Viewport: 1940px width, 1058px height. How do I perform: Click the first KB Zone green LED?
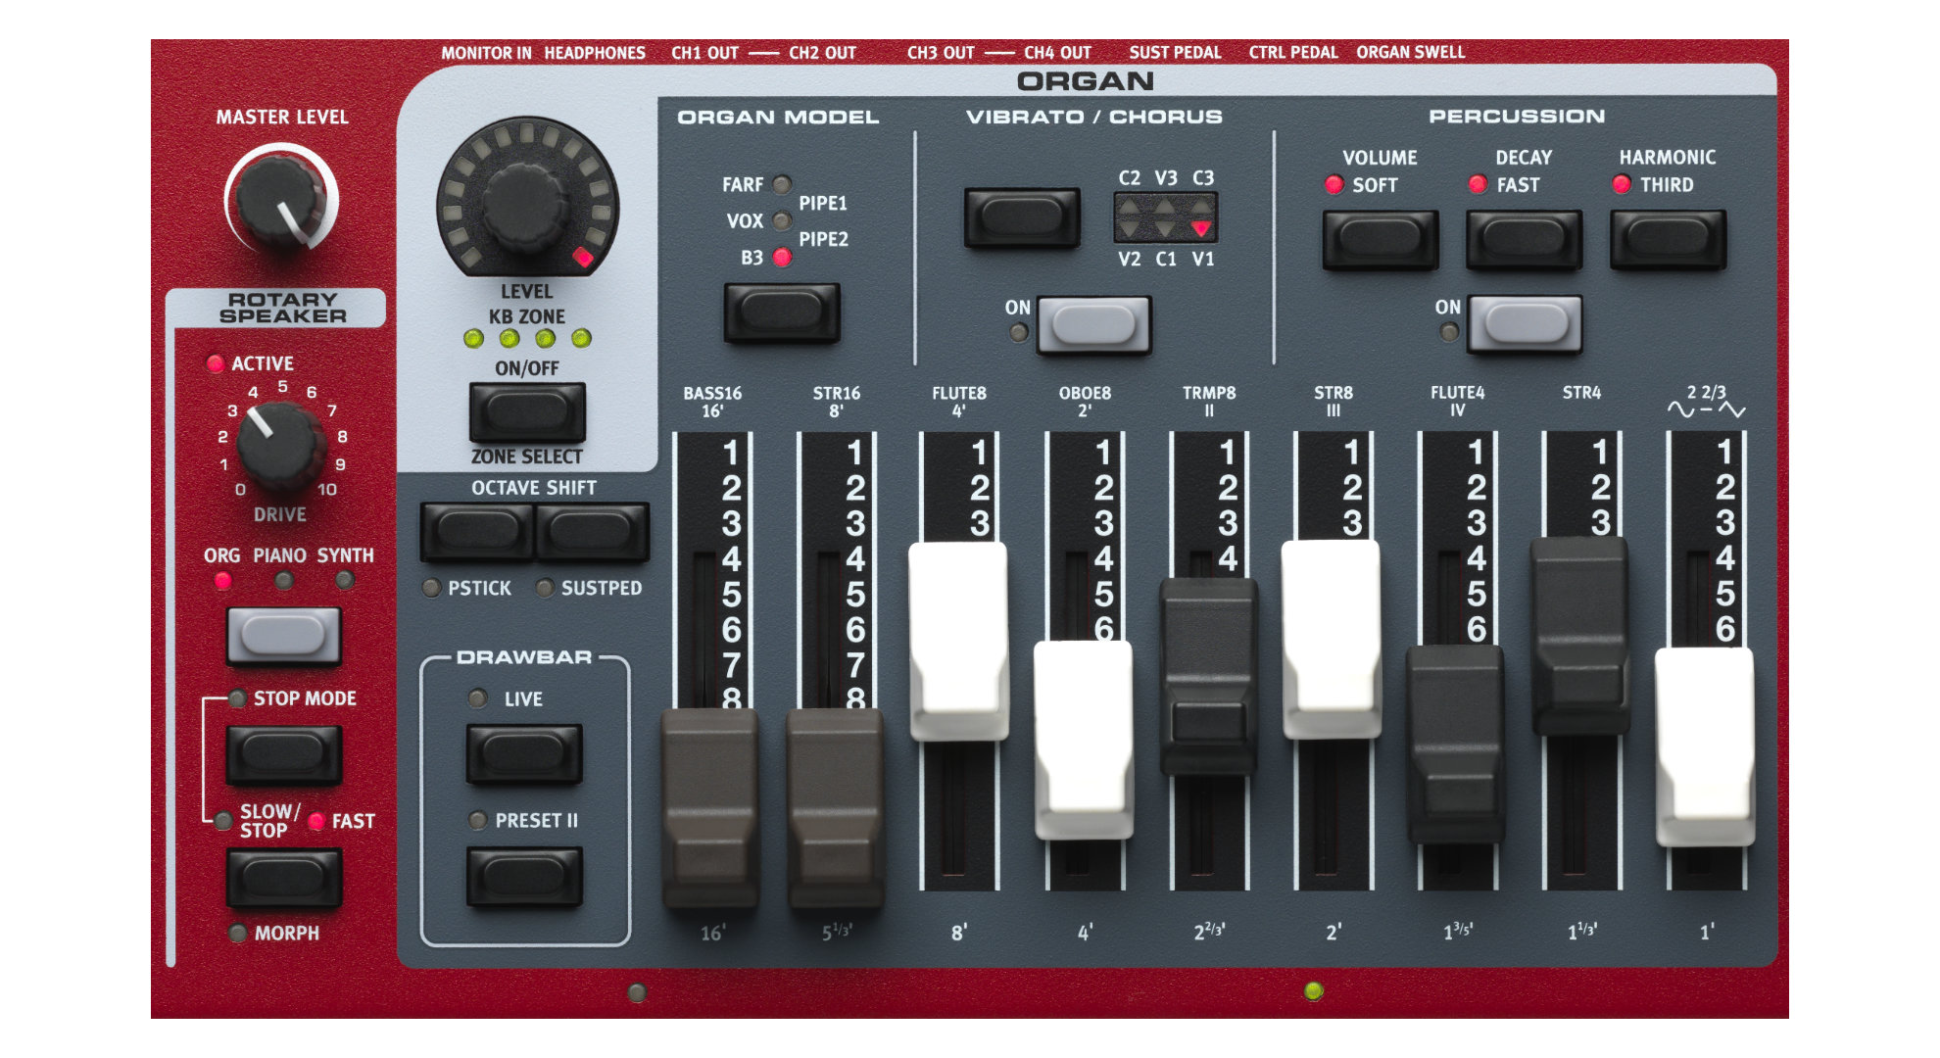point(474,339)
